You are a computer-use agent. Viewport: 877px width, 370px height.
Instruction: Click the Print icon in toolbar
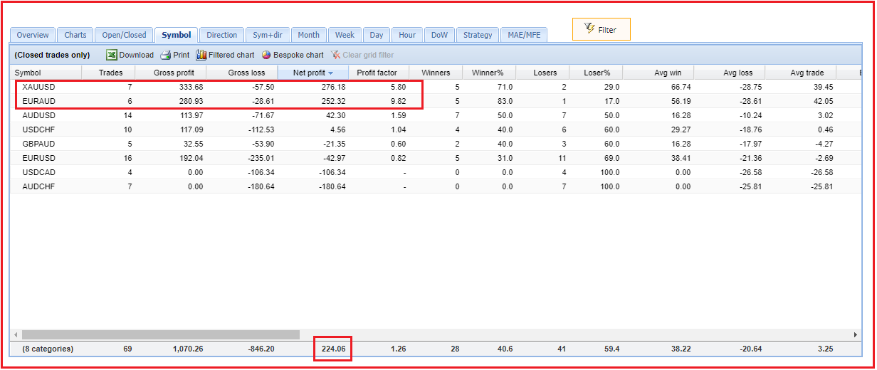click(165, 55)
